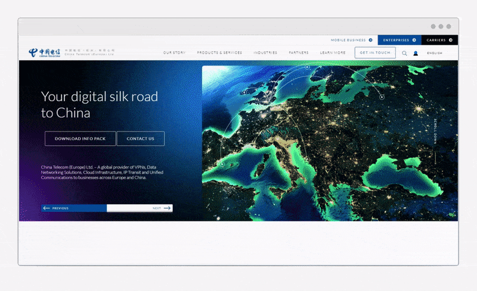Open the Our Story menu item
Viewport: 477px width, 291px height.
pyautogui.click(x=174, y=53)
